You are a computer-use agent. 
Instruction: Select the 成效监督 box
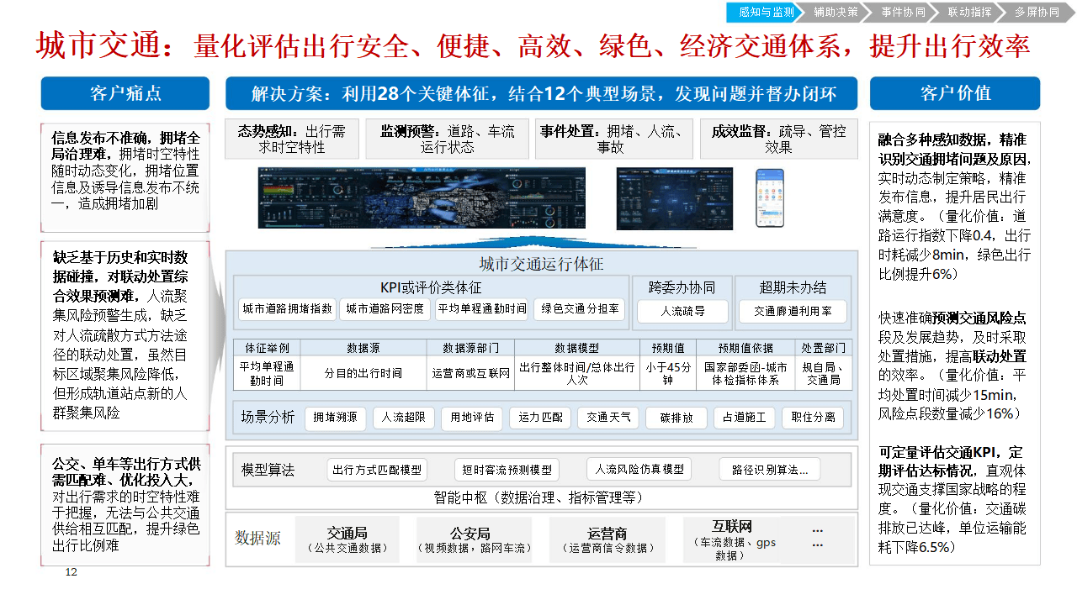(778, 139)
